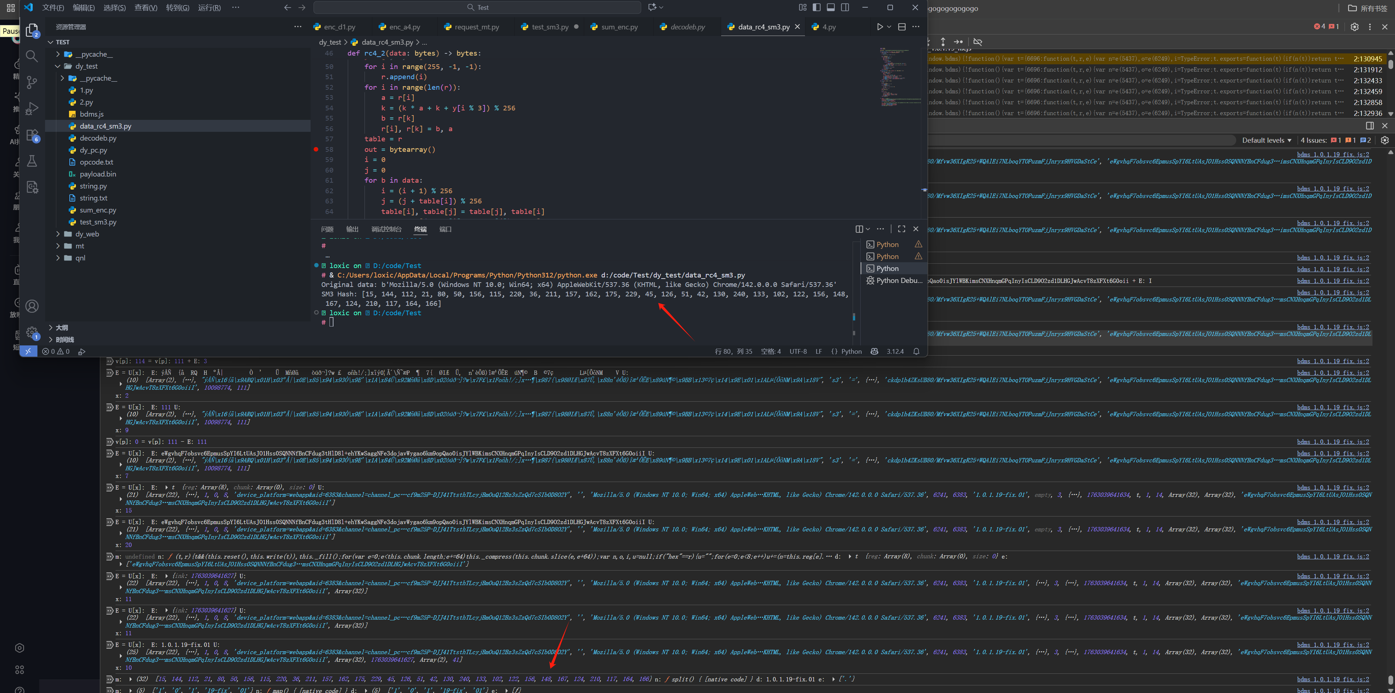This screenshot has width=1395, height=693.
Task: Run the Python file with play button
Action: [880, 27]
